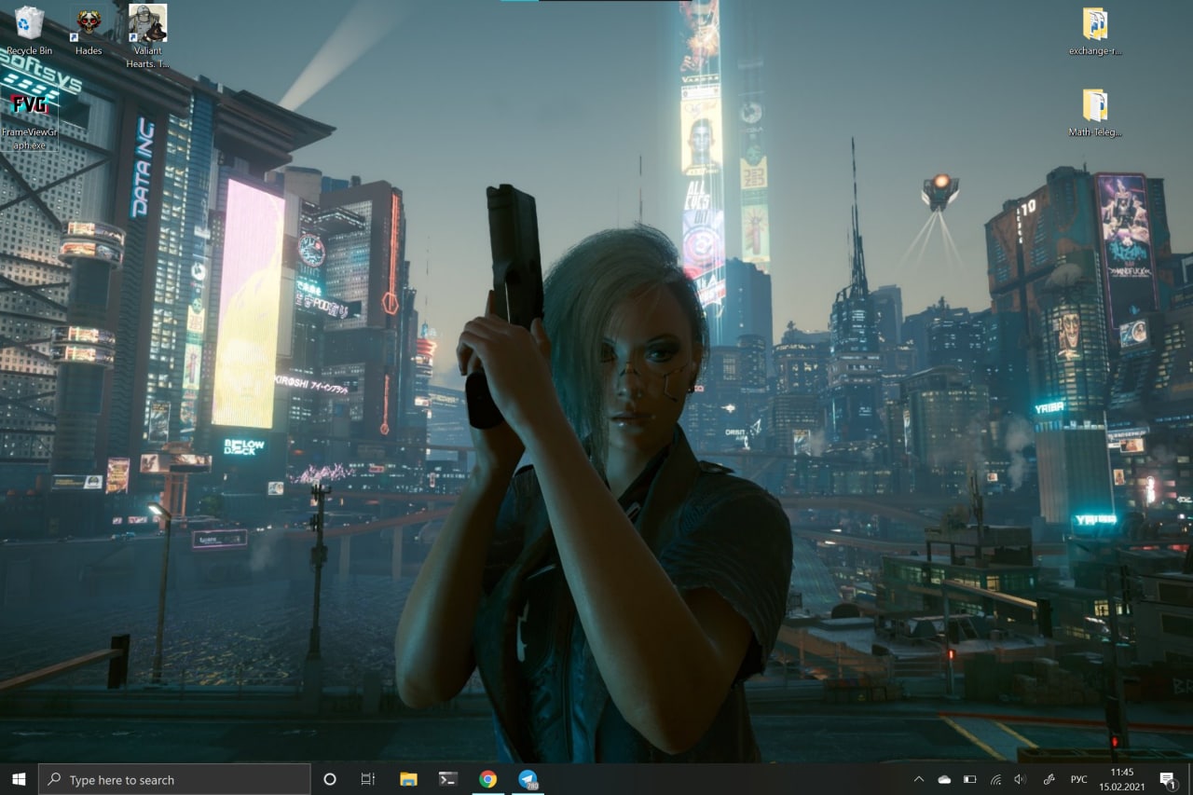Open Wi-Fi network settings flyout
Image resolution: width=1193 pixels, height=795 pixels.
995,779
